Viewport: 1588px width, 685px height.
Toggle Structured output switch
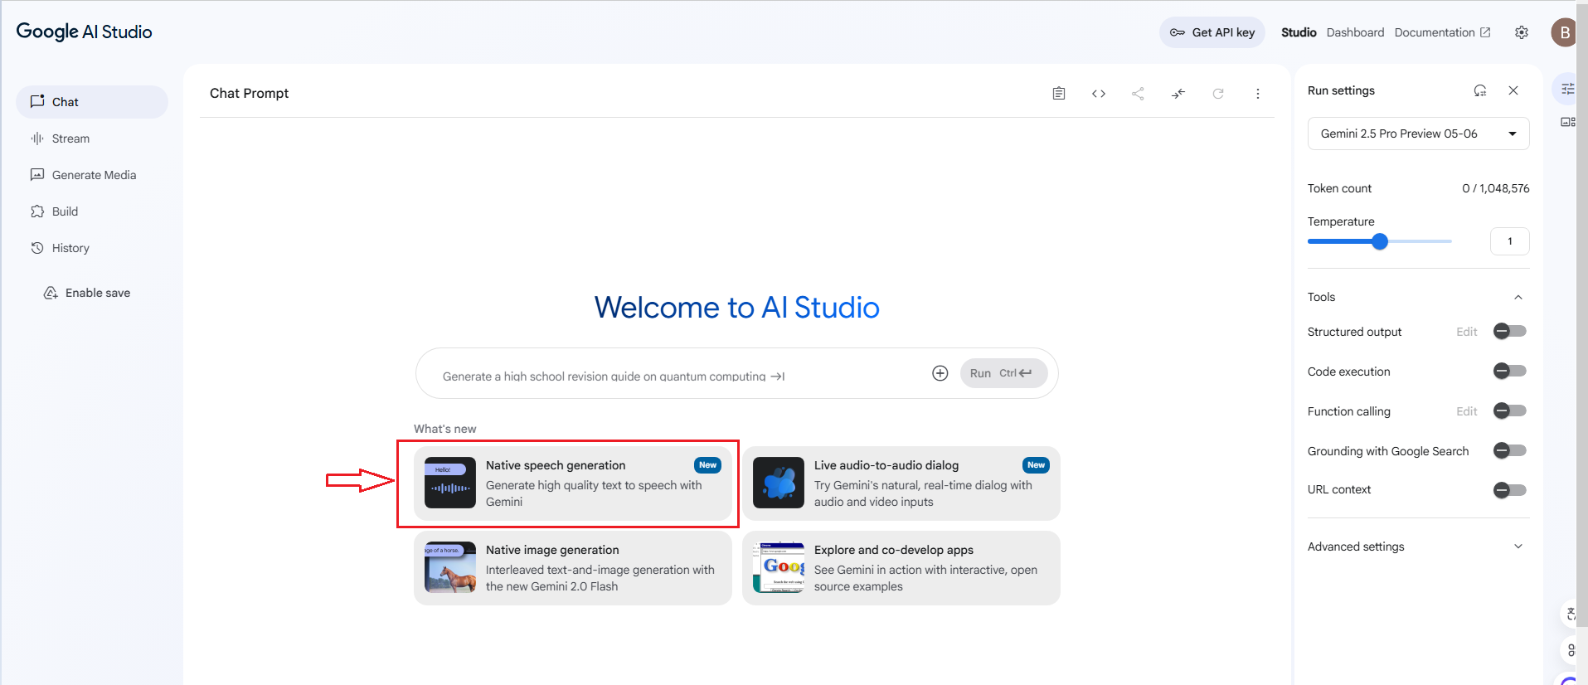point(1510,332)
